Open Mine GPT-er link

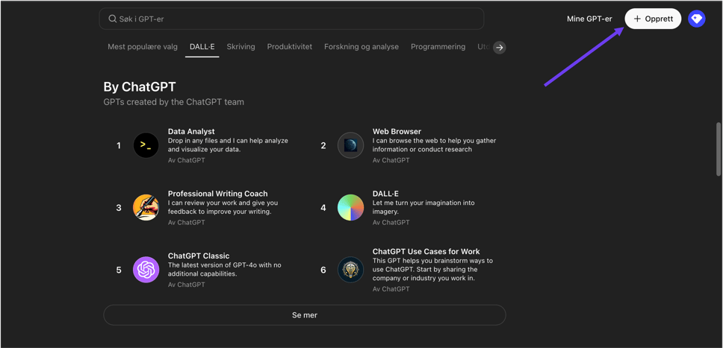(x=589, y=19)
